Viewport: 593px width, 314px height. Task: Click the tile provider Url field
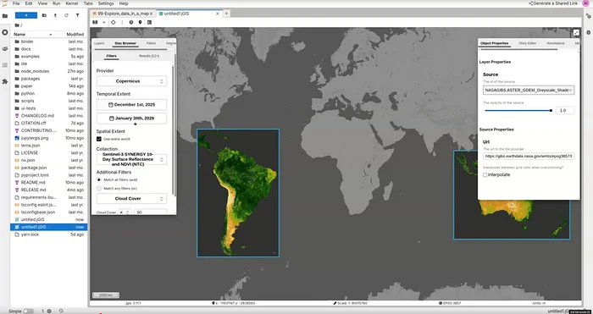(x=529, y=156)
